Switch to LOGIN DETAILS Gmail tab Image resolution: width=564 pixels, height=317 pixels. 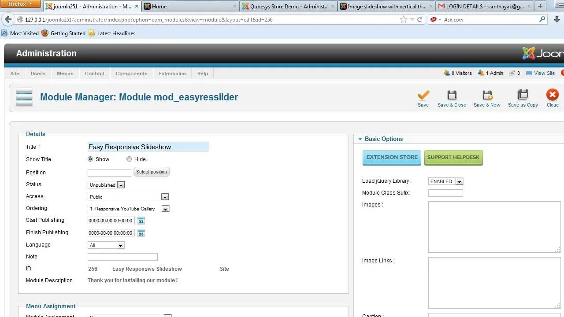click(485, 6)
